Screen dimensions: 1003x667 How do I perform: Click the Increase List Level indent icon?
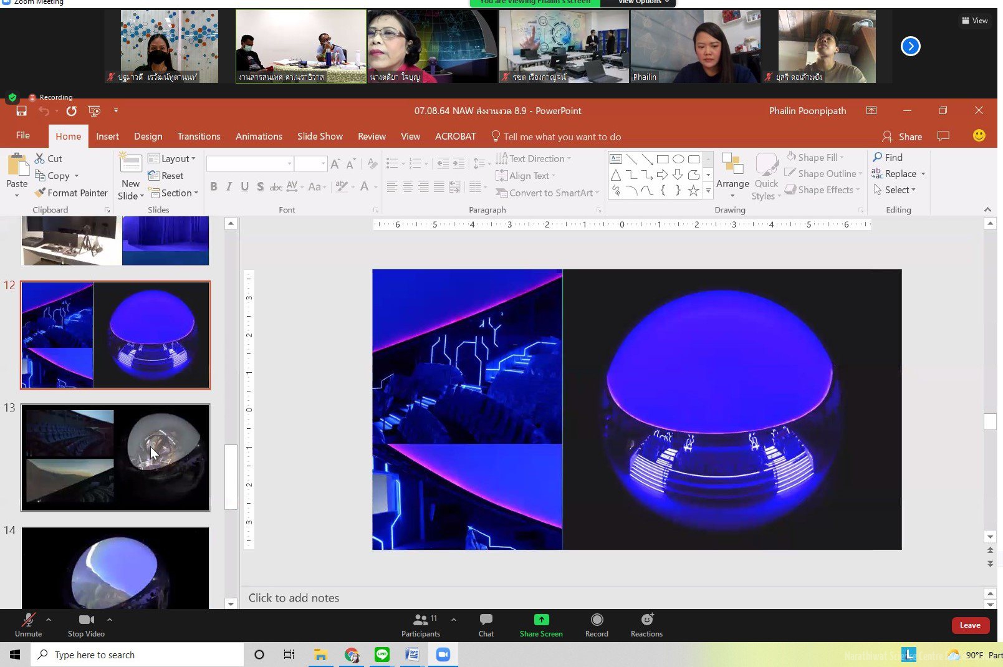point(458,163)
